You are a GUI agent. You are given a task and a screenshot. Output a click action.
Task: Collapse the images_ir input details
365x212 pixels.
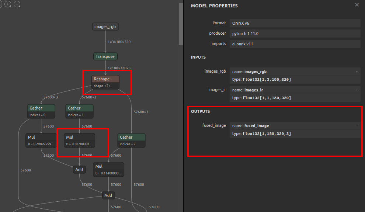click(x=357, y=90)
